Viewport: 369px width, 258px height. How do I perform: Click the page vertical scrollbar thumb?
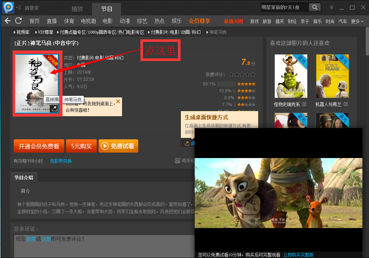click(367, 41)
